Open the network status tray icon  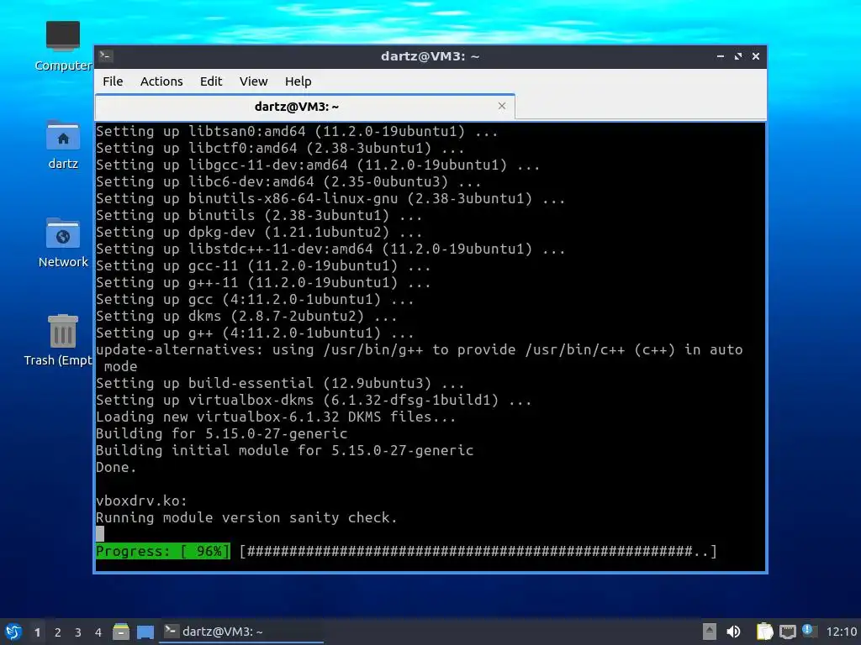787,632
